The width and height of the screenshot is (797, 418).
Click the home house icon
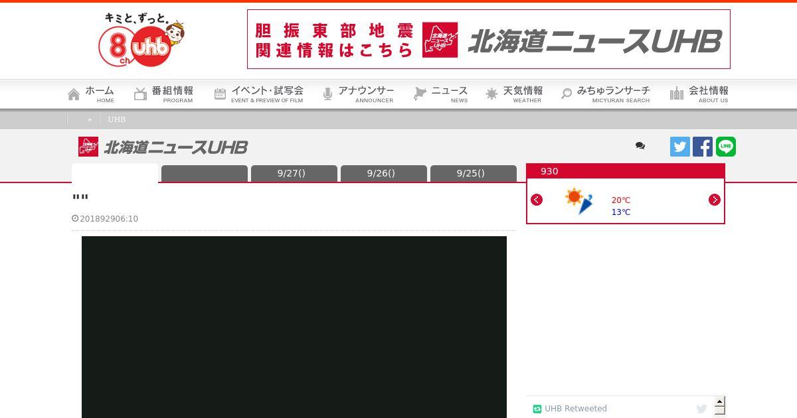(x=74, y=94)
